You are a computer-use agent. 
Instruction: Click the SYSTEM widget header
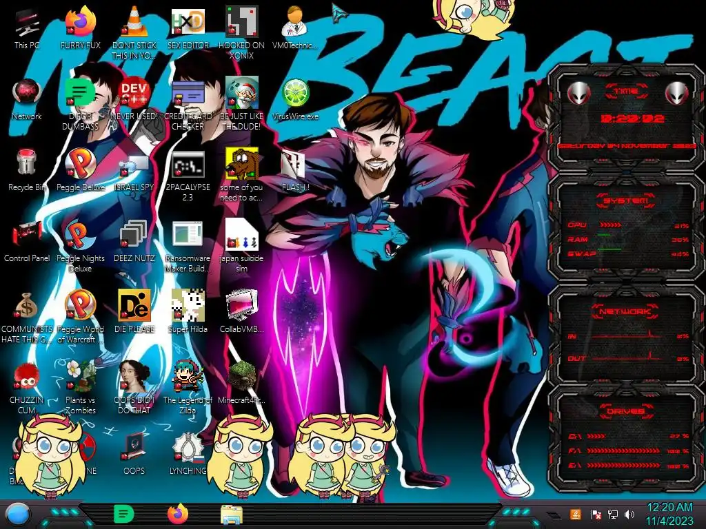pyautogui.click(x=625, y=200)
